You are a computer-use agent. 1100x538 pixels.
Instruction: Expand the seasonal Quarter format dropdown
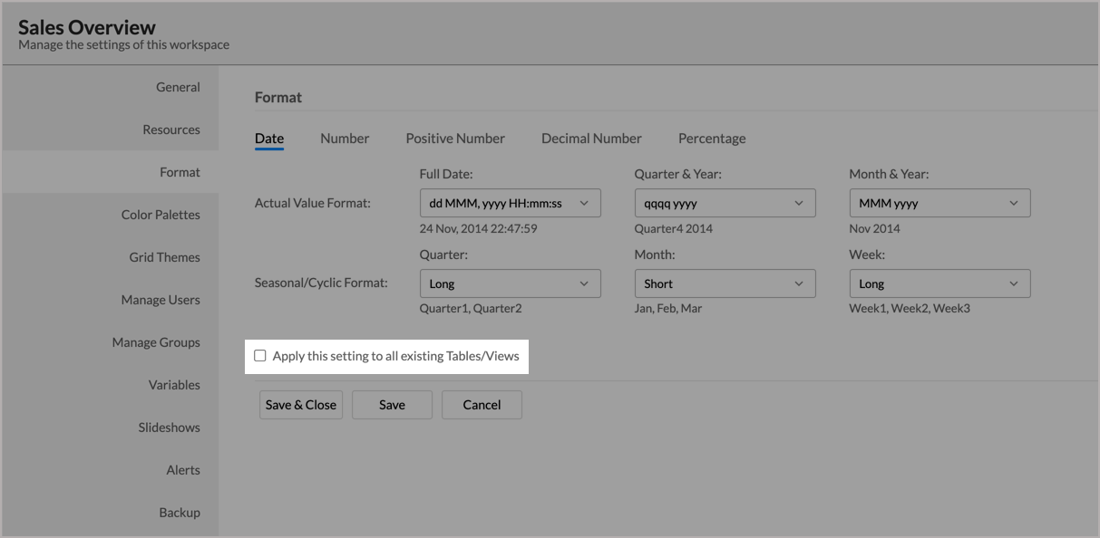click(x=510, y=283)
